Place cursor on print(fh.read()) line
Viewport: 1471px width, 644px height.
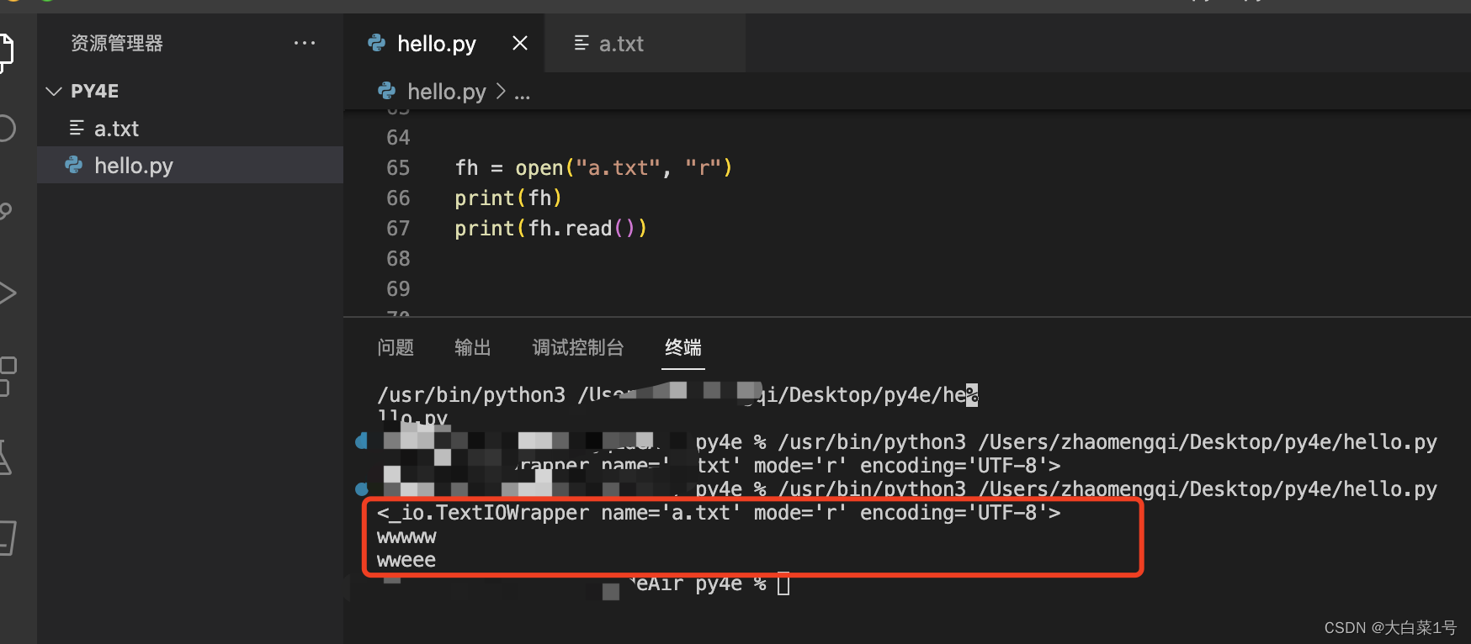[x=550, y=229]
